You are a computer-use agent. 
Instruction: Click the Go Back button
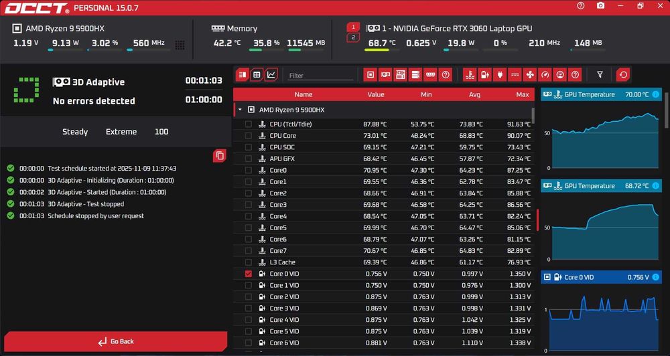[116, 341]
